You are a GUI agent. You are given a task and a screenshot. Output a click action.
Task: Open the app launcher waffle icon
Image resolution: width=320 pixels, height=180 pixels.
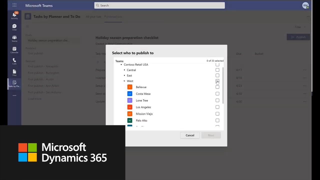(x=14, y=5)
